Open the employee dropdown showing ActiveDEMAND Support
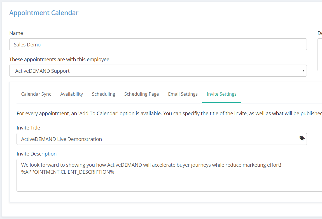322x219 pixels. tap(158, 71)
